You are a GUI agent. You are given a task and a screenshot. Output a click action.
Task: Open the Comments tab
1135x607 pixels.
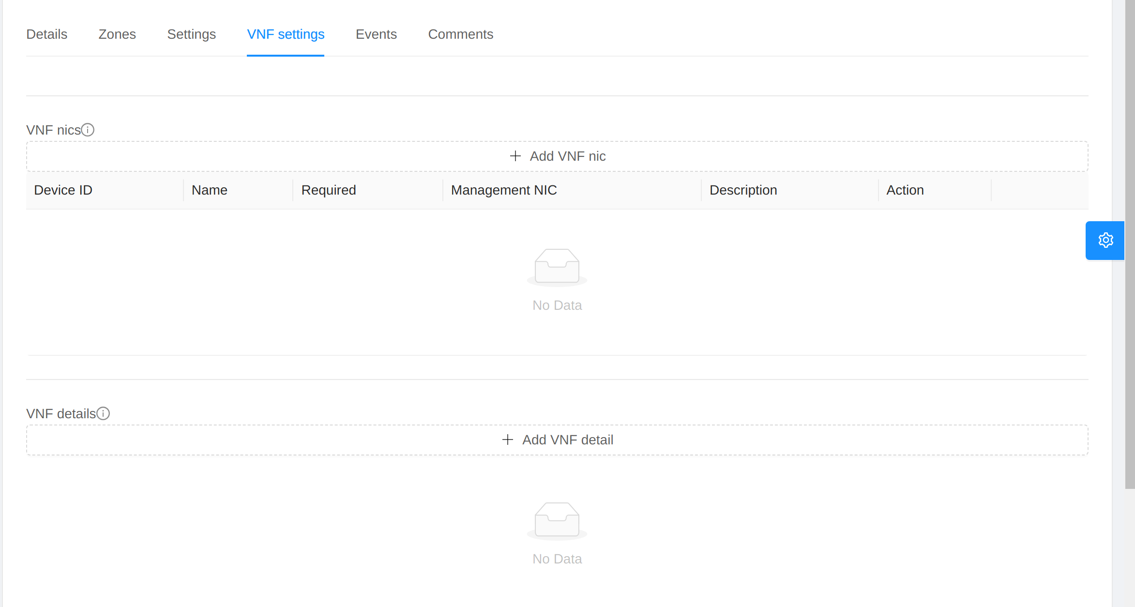460,34
